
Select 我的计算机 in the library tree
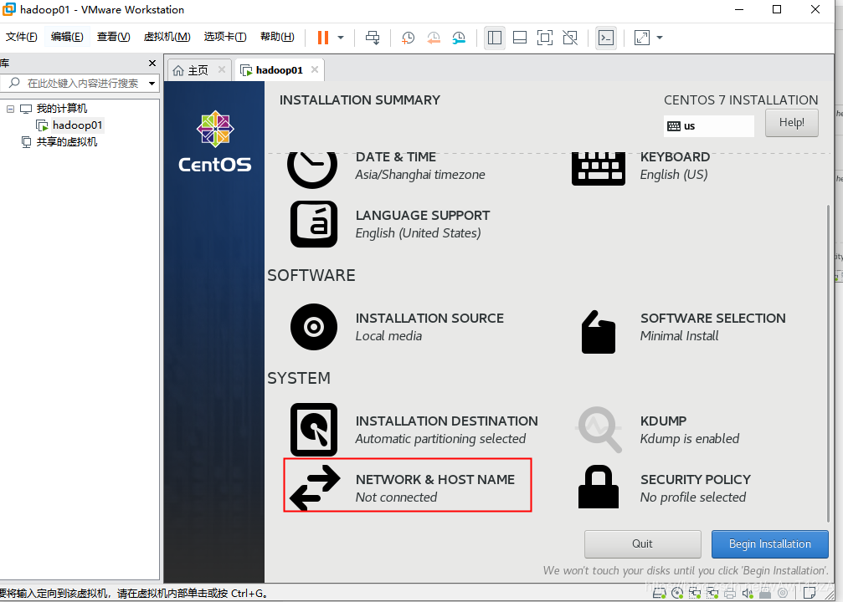coord(61,109)
